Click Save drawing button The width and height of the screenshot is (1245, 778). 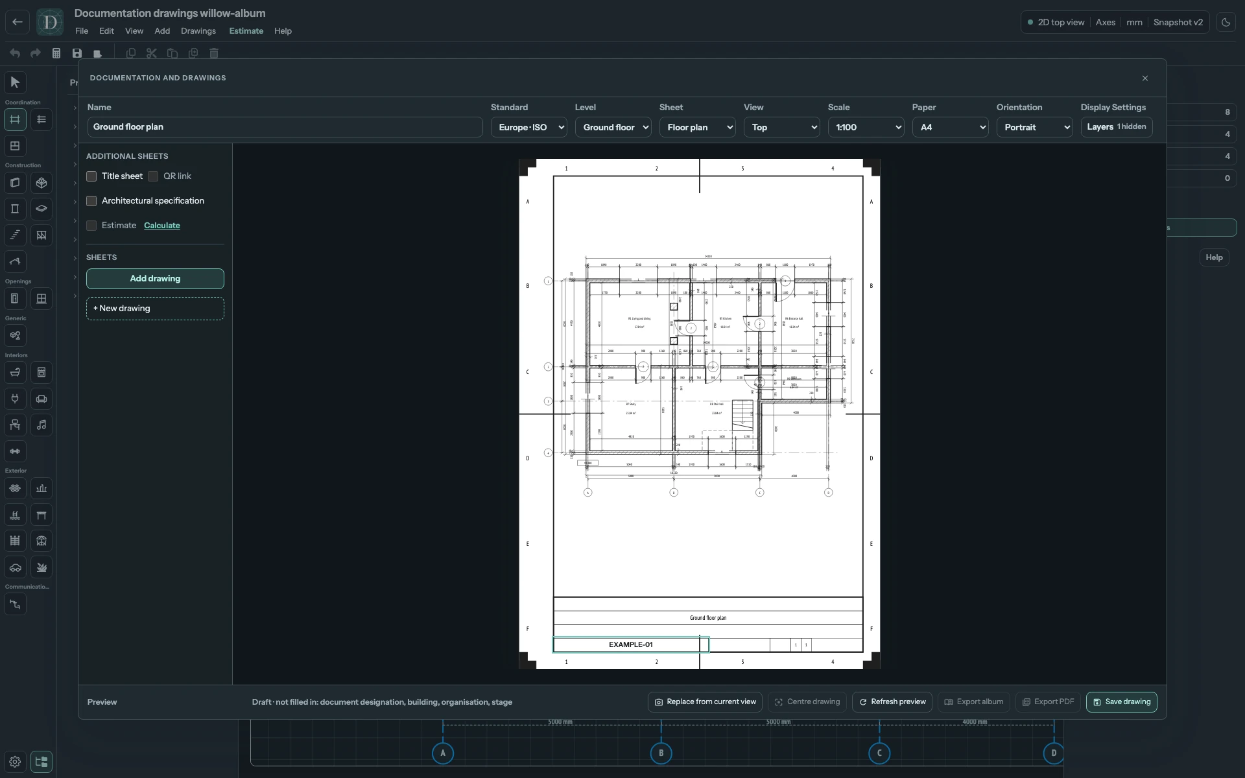coord(1122,702)
